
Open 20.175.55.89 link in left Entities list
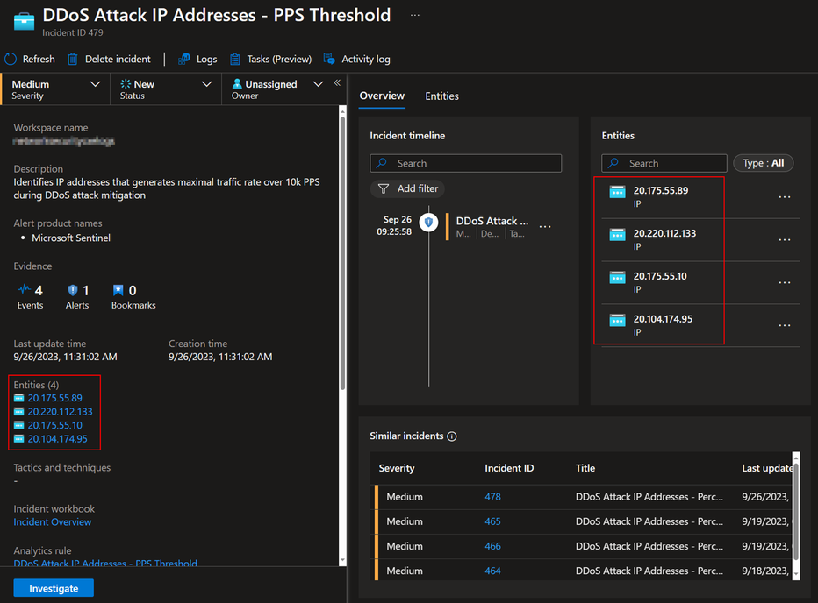point(54,398)
